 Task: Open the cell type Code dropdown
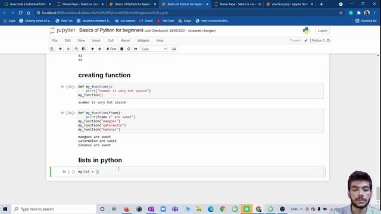pos(154,49)
